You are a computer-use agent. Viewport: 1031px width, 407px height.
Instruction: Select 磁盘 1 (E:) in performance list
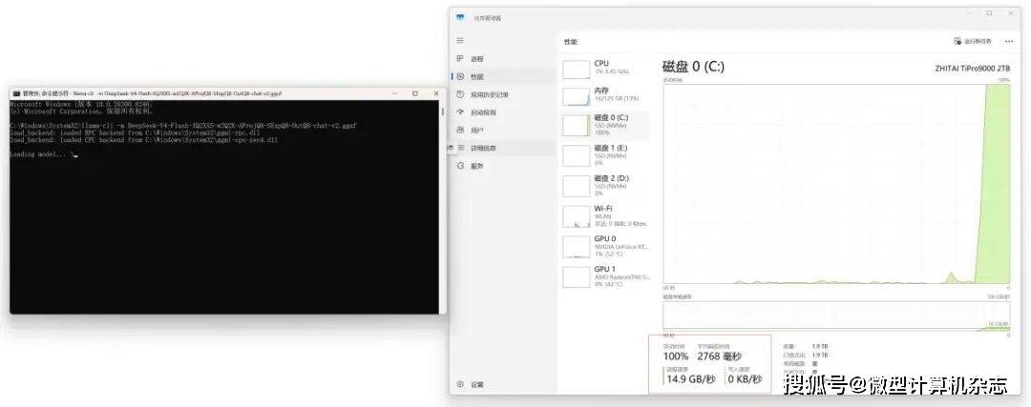click(605, 155)
